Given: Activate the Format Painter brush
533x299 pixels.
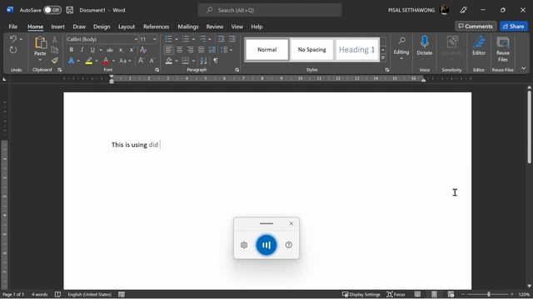Looking at the screenshot, I should [x=54, y=61].
